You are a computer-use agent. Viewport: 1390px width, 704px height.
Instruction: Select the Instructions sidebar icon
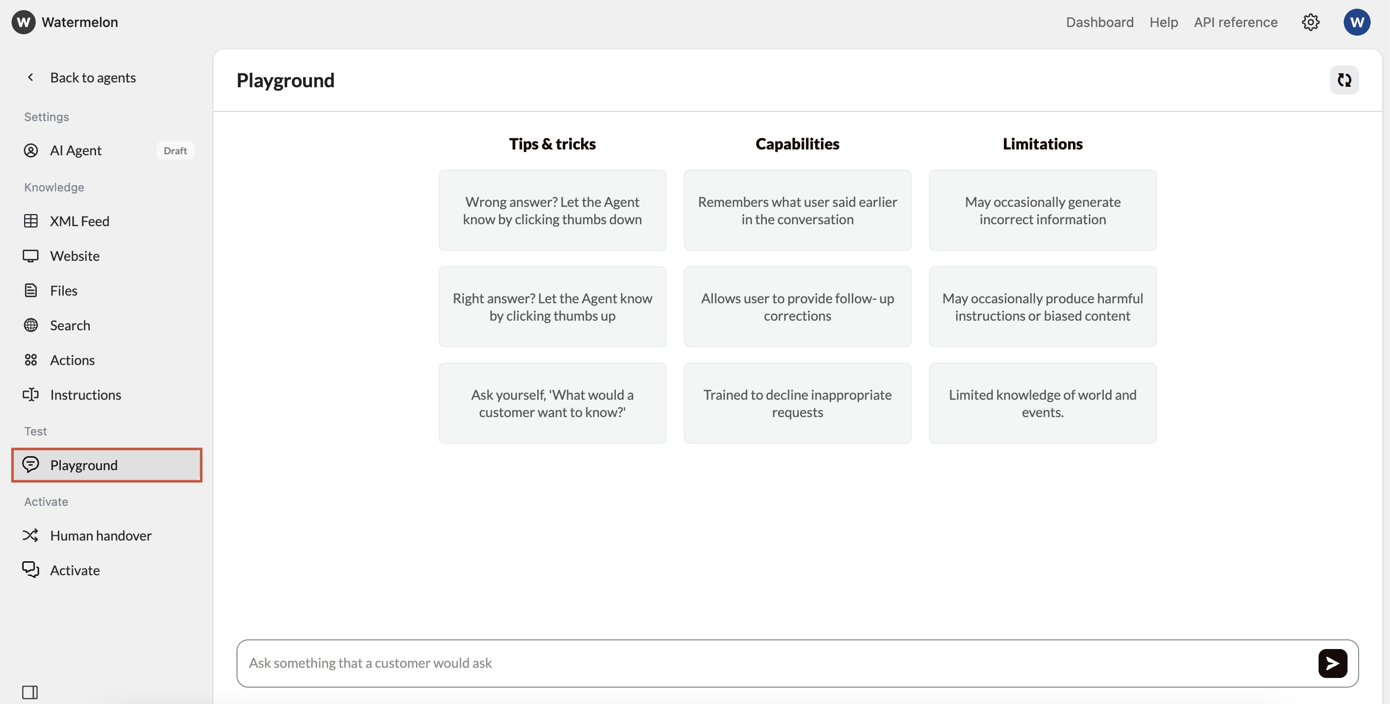[x=31, y=394]
